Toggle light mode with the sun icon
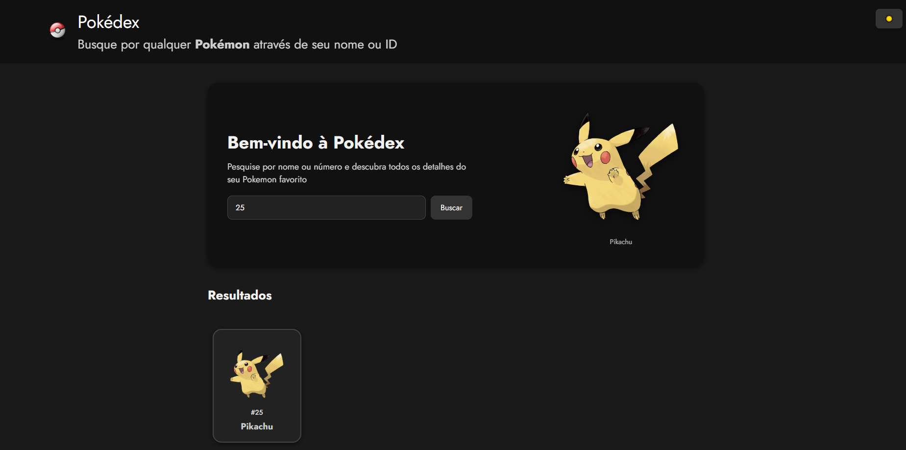The height and width of the screenshot is (450, 906). 888,18
